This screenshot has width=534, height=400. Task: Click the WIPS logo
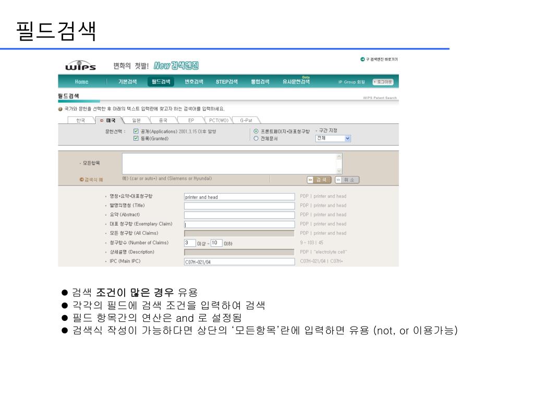[80, 65]
